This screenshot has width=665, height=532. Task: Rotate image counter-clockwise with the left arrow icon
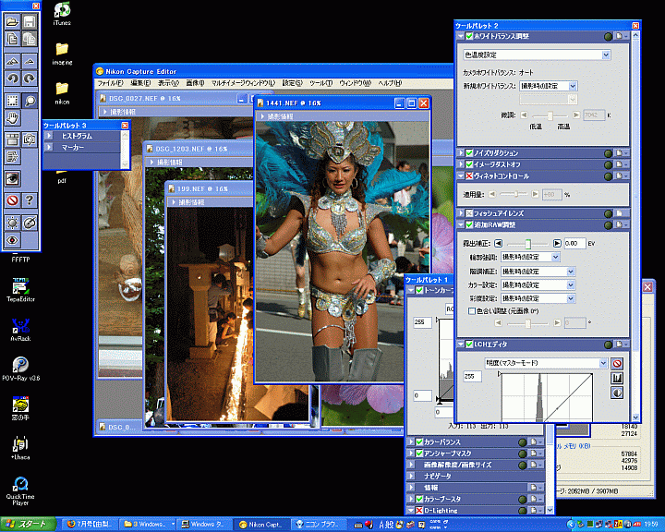12,79
